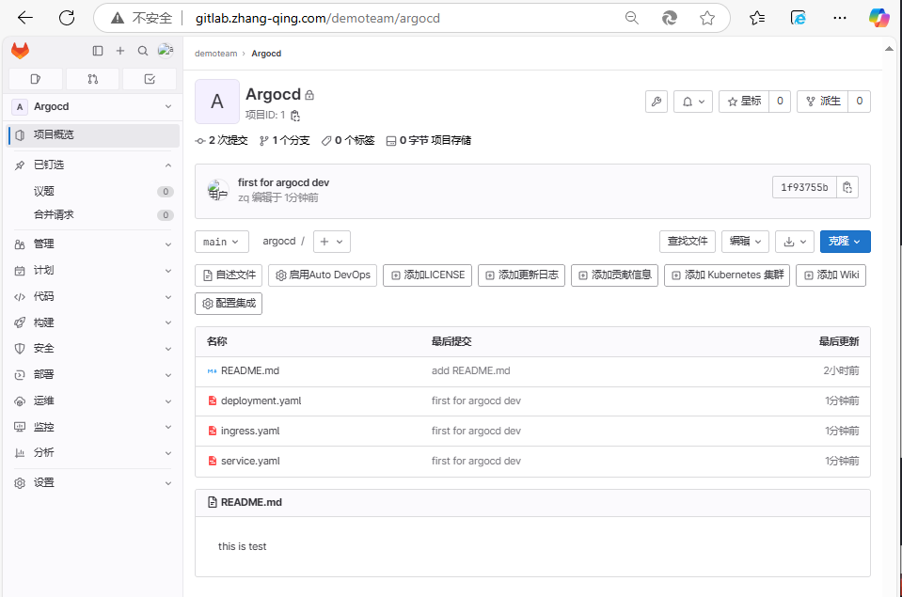Click 查找文件 find file button
This screenshot has width=902, height=597.
tap(688, 242)
